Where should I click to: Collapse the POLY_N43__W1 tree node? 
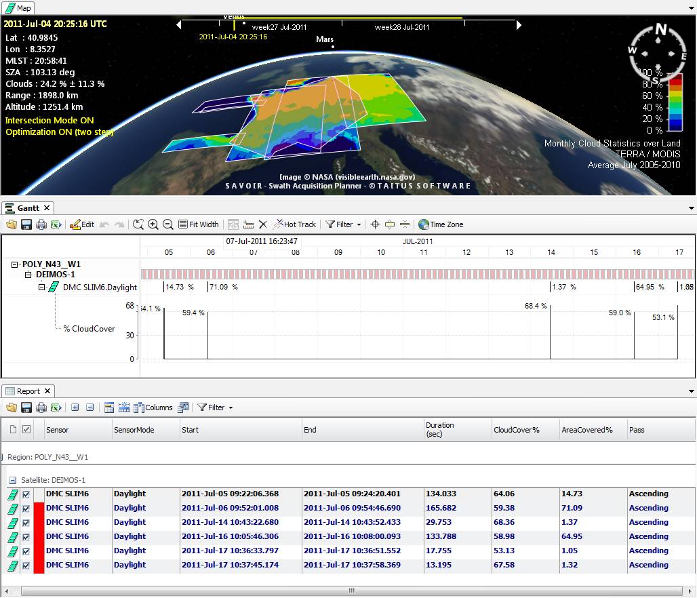click(16, 264)
